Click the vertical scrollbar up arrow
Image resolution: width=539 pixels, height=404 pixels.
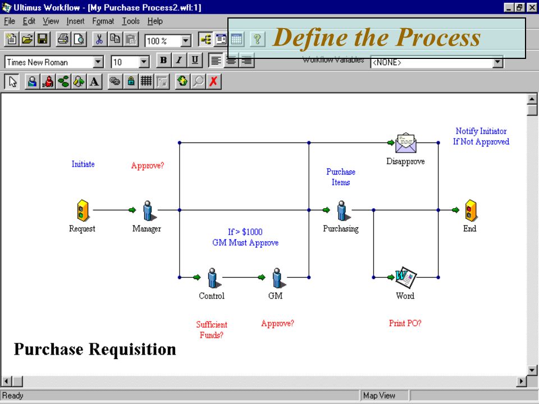tap(532, 99)
